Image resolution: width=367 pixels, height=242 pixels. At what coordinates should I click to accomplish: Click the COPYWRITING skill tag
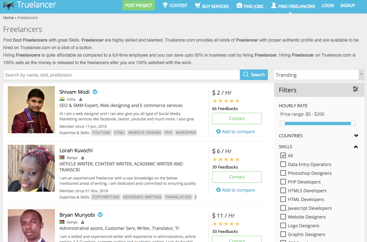tap(106, 197)
